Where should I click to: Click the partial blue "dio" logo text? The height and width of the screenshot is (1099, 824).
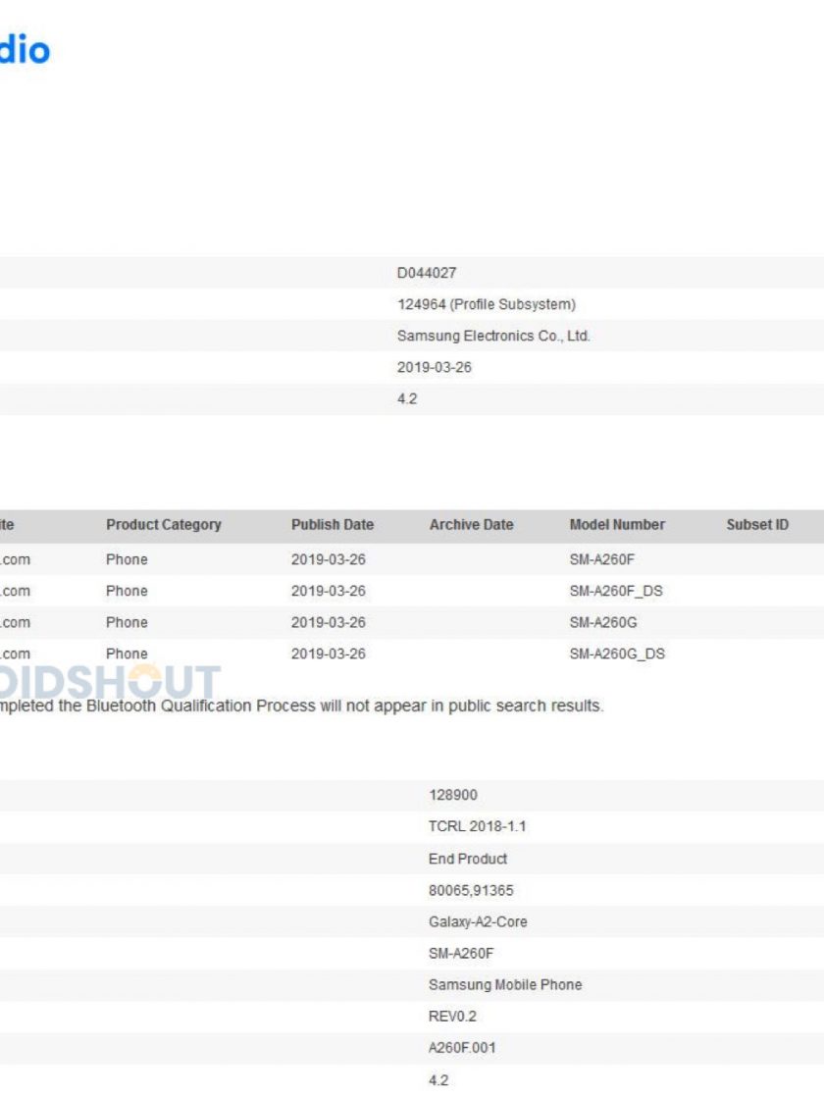(x=24, y=50)
